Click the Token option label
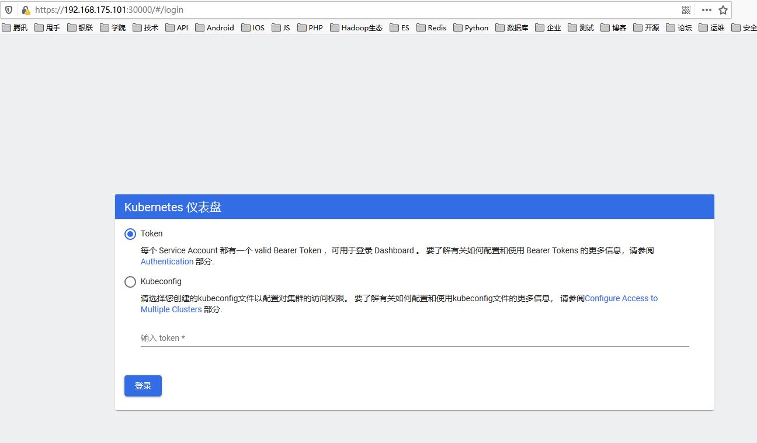757x443 pixels. click(x=152, y=233)
